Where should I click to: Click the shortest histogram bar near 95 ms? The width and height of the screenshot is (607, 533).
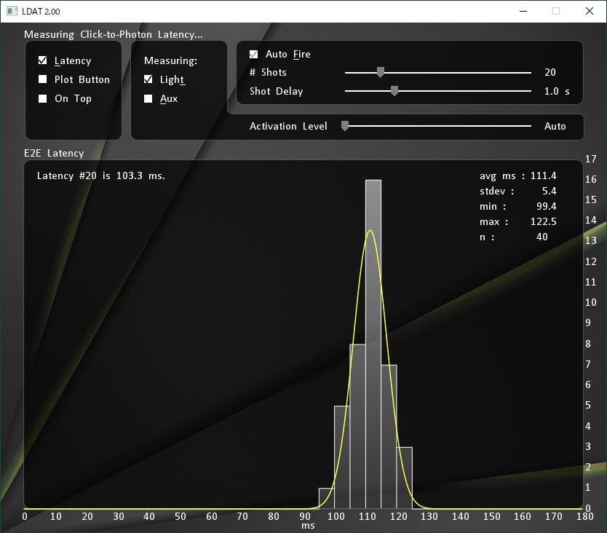pyautogui.click(x=327, y=498)
